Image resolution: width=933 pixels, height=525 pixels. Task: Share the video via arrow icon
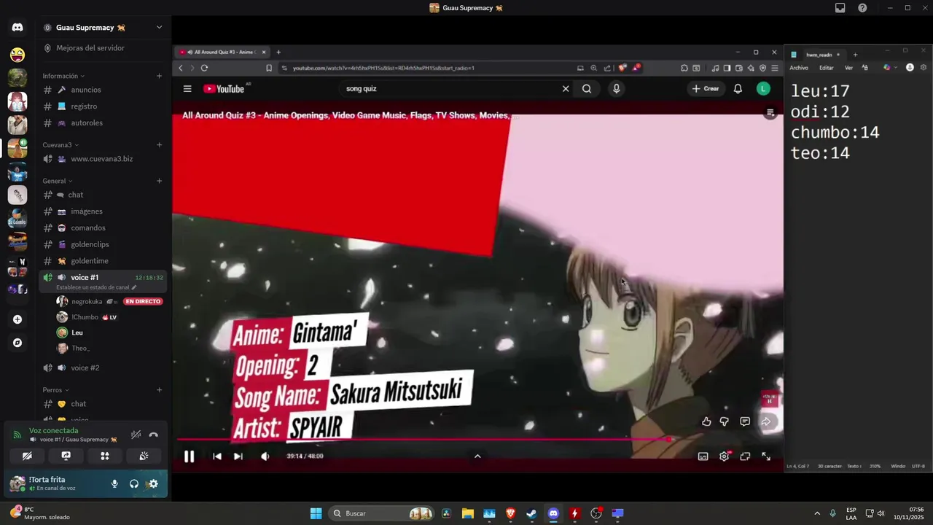point(766,421)
